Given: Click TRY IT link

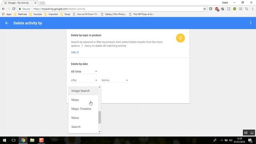Looking at the screenshot, I should point(75,52).
